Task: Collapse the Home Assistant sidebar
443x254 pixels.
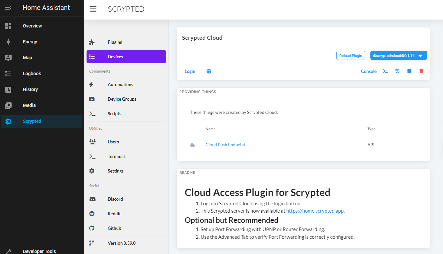Action: 8,8
